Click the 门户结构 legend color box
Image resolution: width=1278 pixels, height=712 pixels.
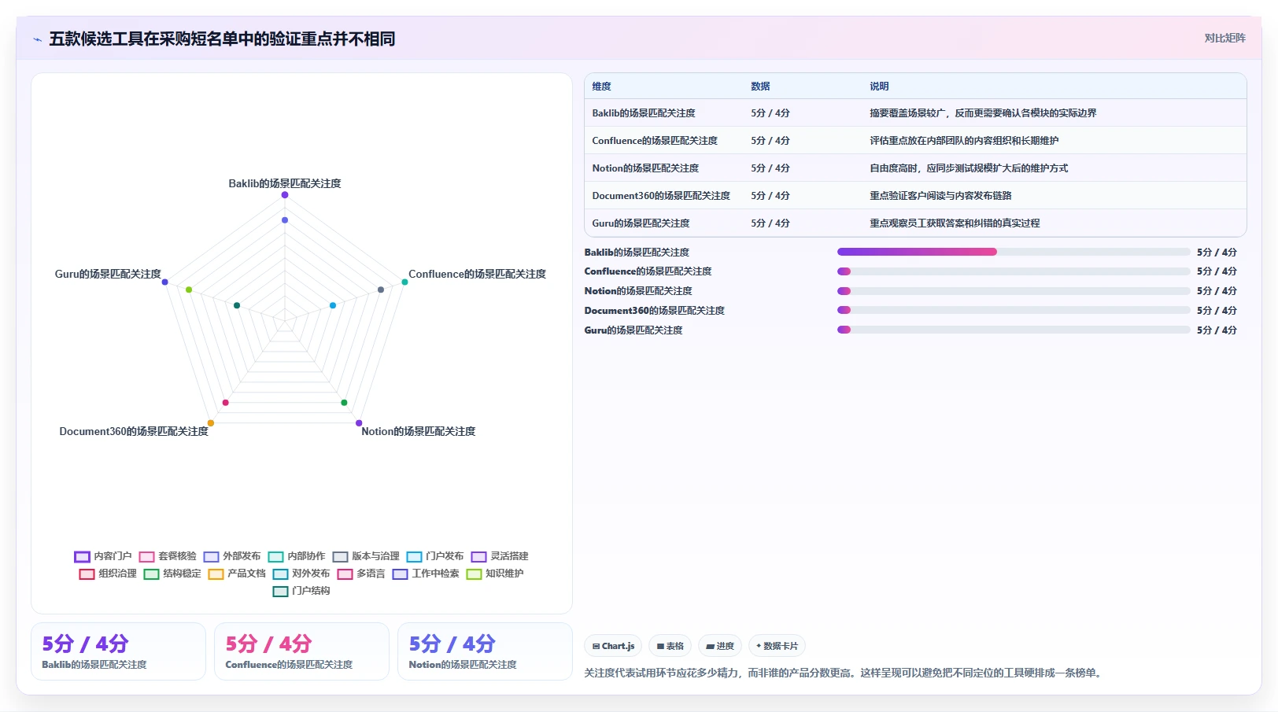point(280,592)
